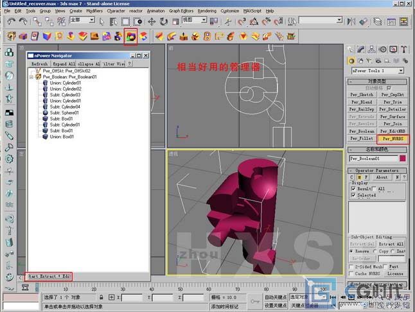Toggle the All display checkbox
Image resolution: width=415 pixels, height=312 pixels.
point(374,189)
